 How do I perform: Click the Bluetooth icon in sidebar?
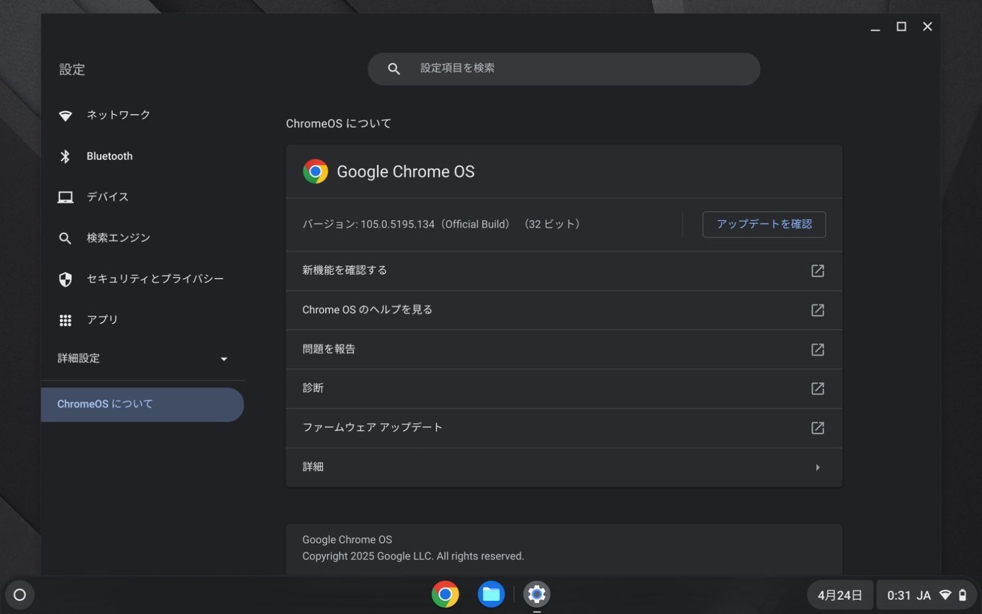pyautogui.click(x=65, y=157)
